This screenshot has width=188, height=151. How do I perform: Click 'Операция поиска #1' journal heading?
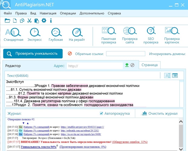pos(21,119)
